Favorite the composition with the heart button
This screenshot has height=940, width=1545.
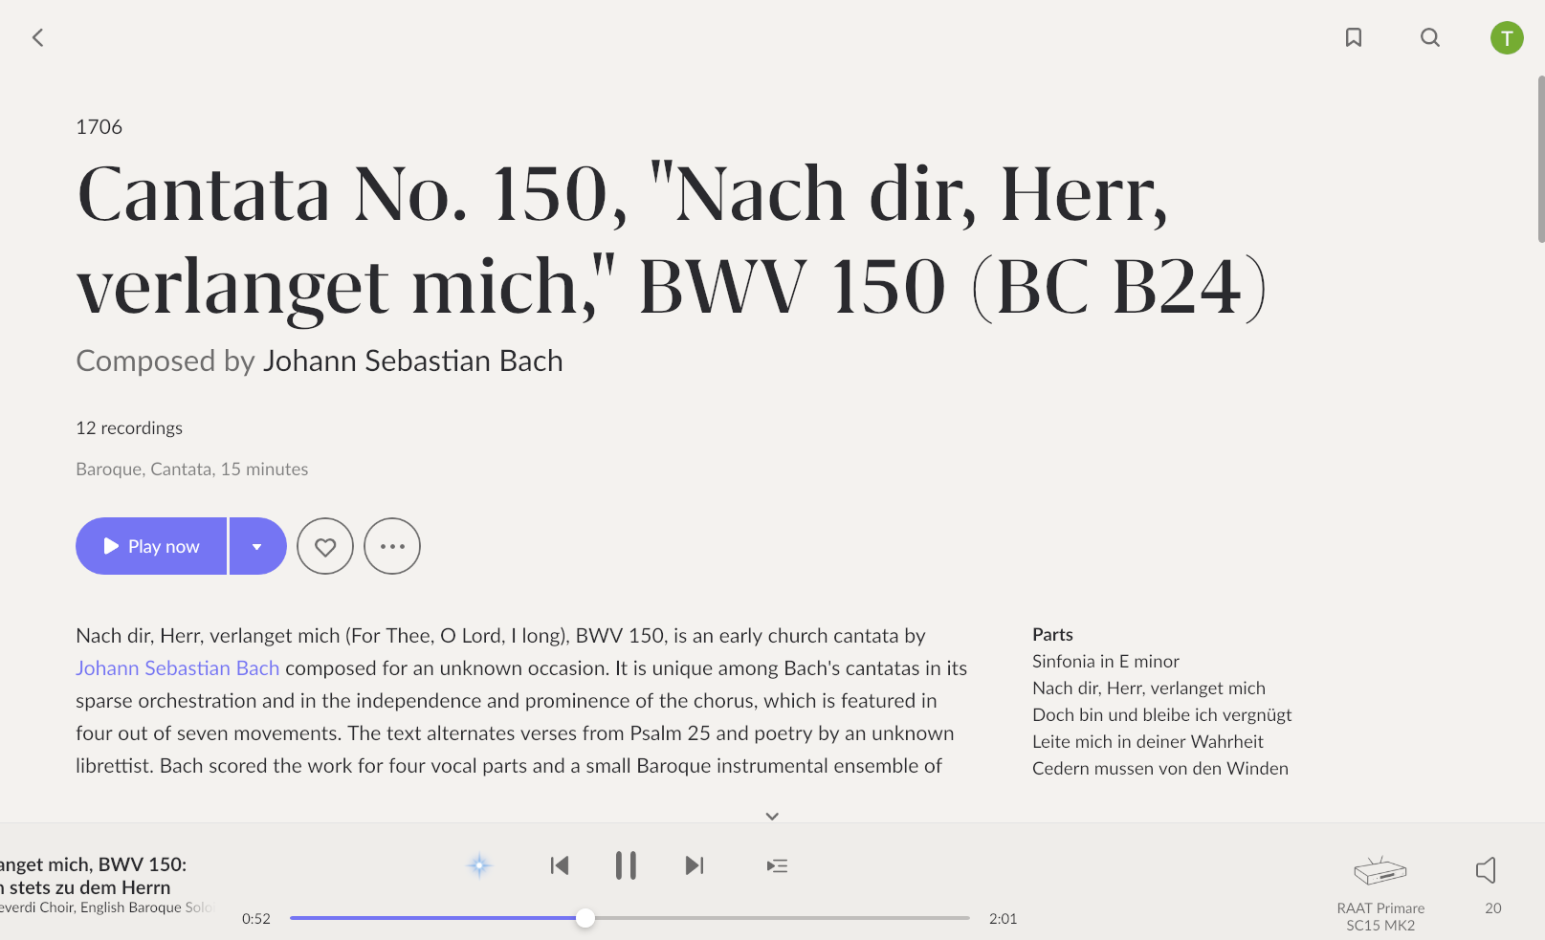(x=325, y=546)
